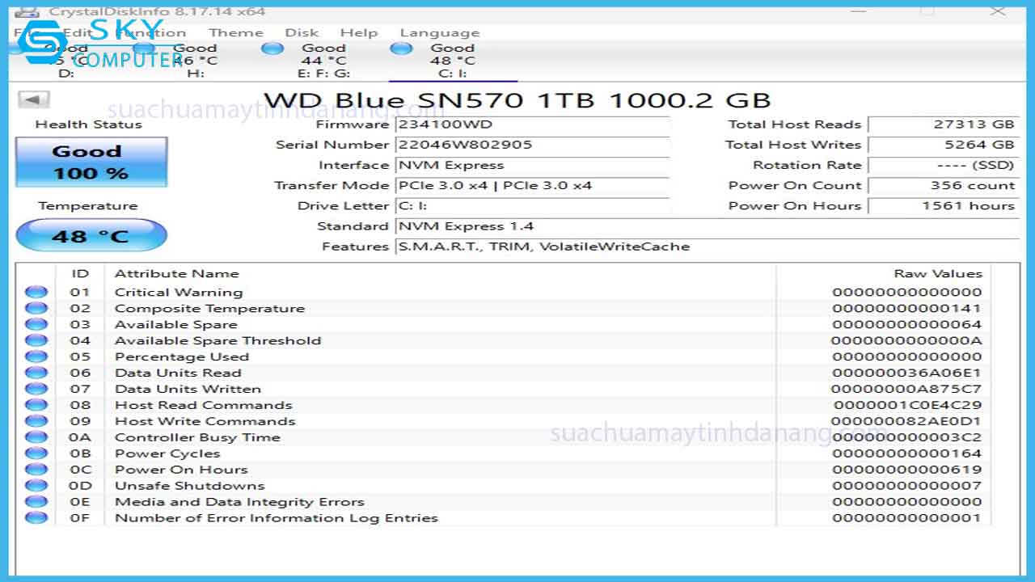Open the Disk menu
This screenshot has height=582, width=1035.
coord(301,32)
